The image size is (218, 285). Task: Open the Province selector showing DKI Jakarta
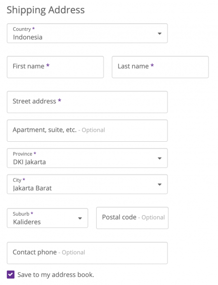[x=87, y=158]
